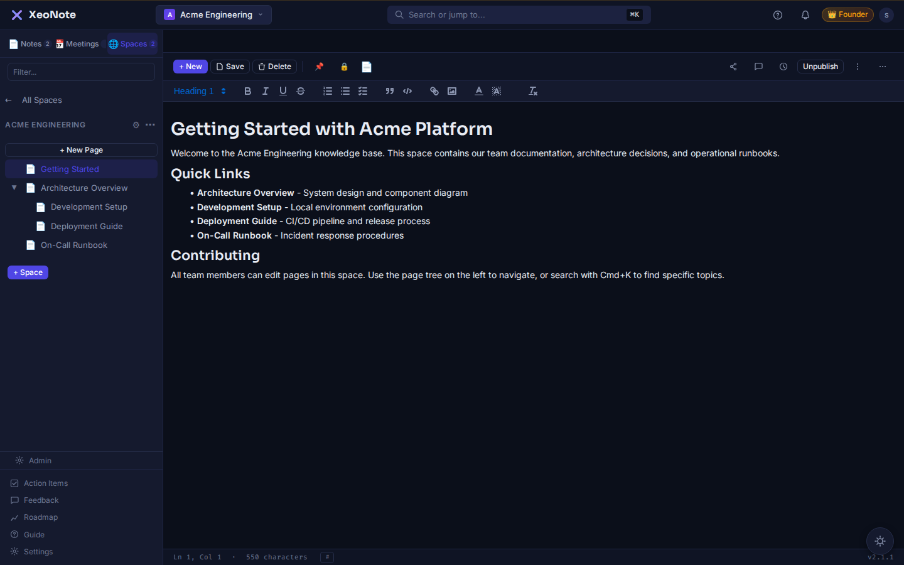Pin this page with the pushpin icon
The height and width of the screenshot is (565, 904).
pyautogui.click(x=320, y=67)
